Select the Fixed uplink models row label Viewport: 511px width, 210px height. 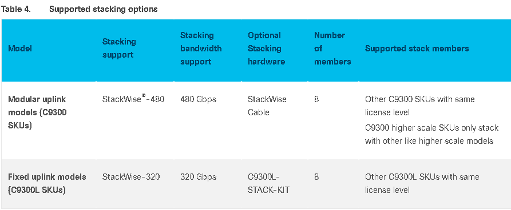[47, 183]
